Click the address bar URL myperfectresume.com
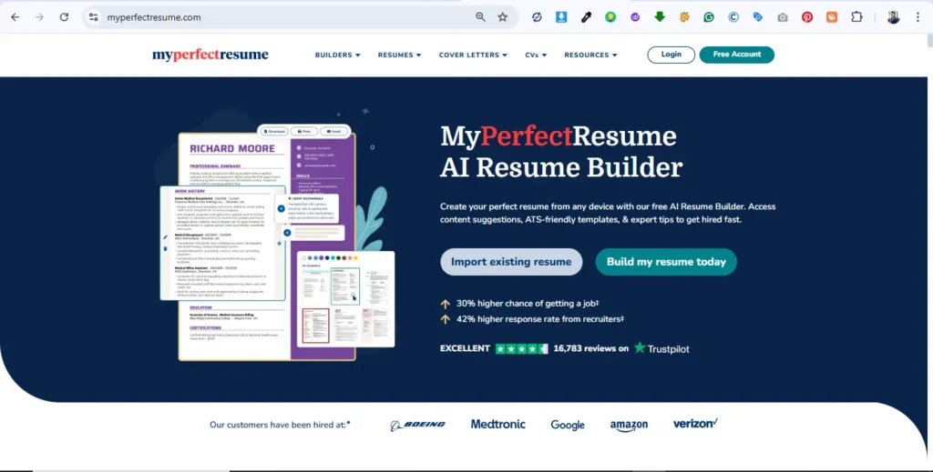This screenshot has width=933, height=472. pos(153,17)
